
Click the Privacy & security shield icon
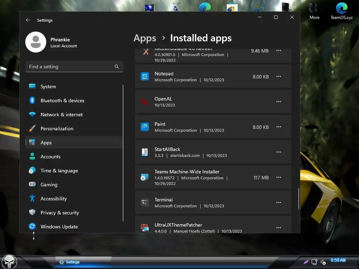(x=32, y=212)
